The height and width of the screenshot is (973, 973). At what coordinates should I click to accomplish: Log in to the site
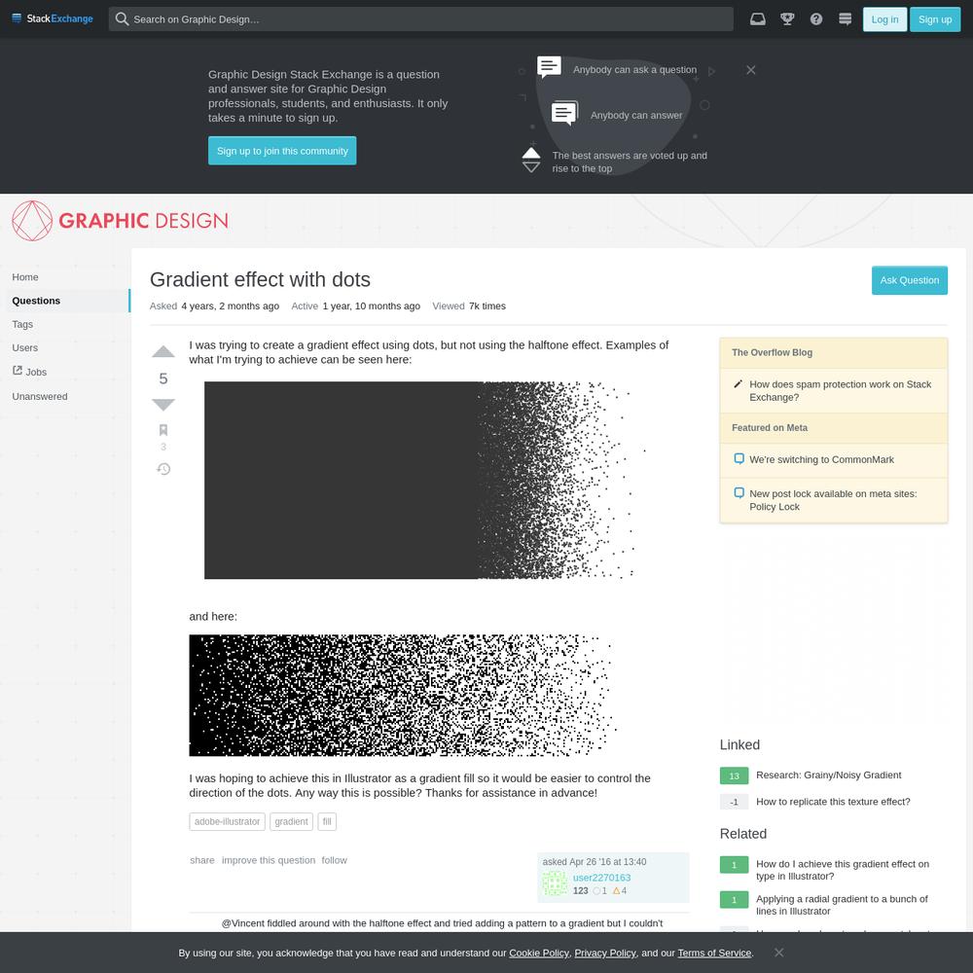coord(884,19)
